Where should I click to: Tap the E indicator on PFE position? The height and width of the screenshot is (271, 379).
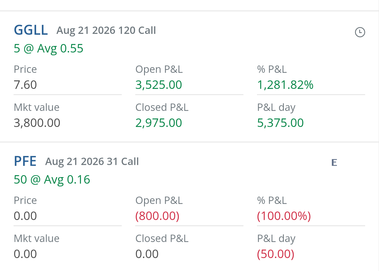(334, 162)
